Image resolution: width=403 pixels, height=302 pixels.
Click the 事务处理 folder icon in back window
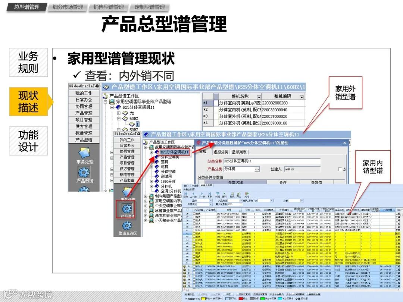click(x=84, y=153)
